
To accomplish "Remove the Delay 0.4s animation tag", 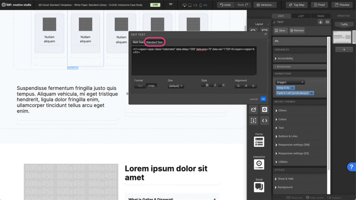I will tap(293, 88).
